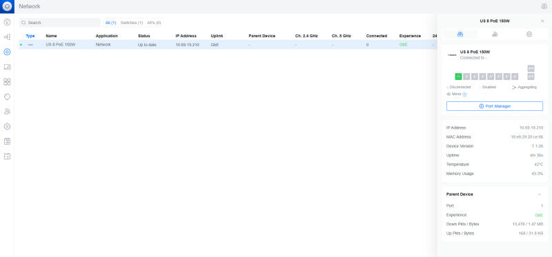Open the Client Devices sidebar icon
Viewport: 552px width, 257px height.
click(7, 67)
